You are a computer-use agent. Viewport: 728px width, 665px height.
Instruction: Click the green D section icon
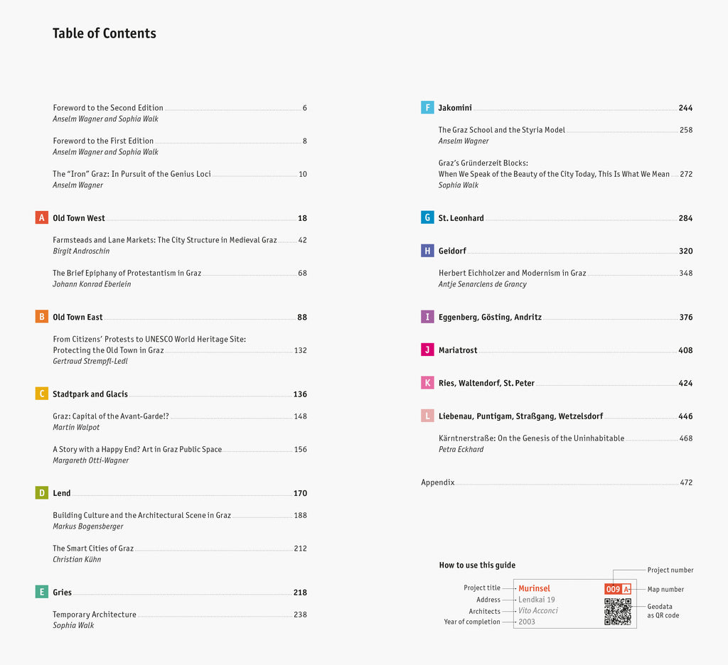41,493
